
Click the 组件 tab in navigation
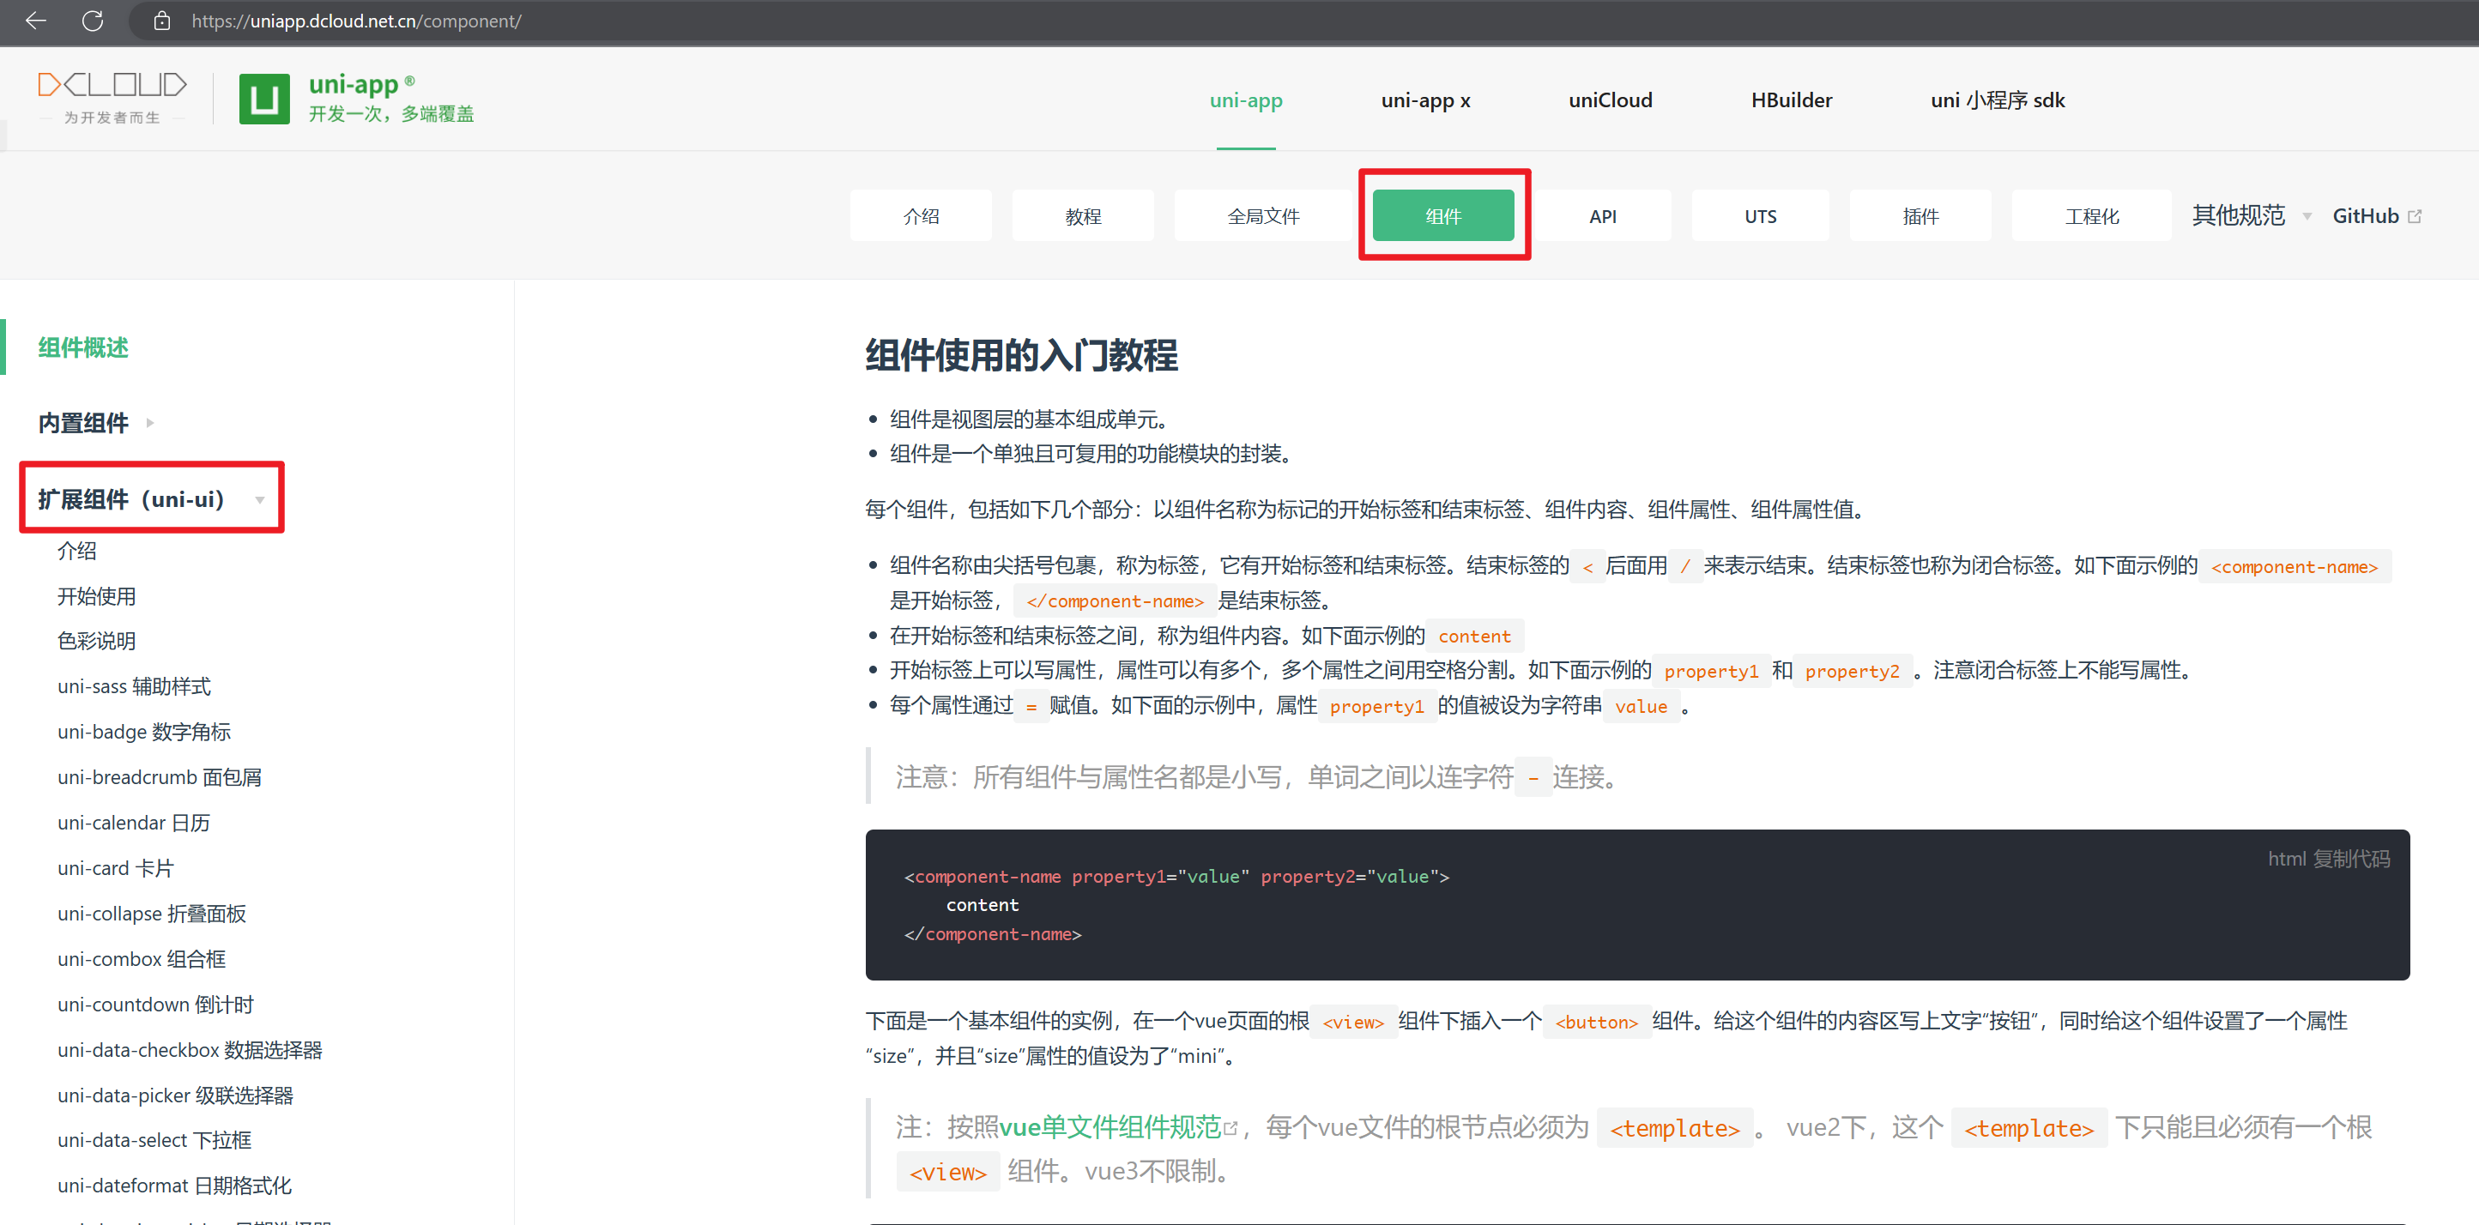coord(1442,215)
